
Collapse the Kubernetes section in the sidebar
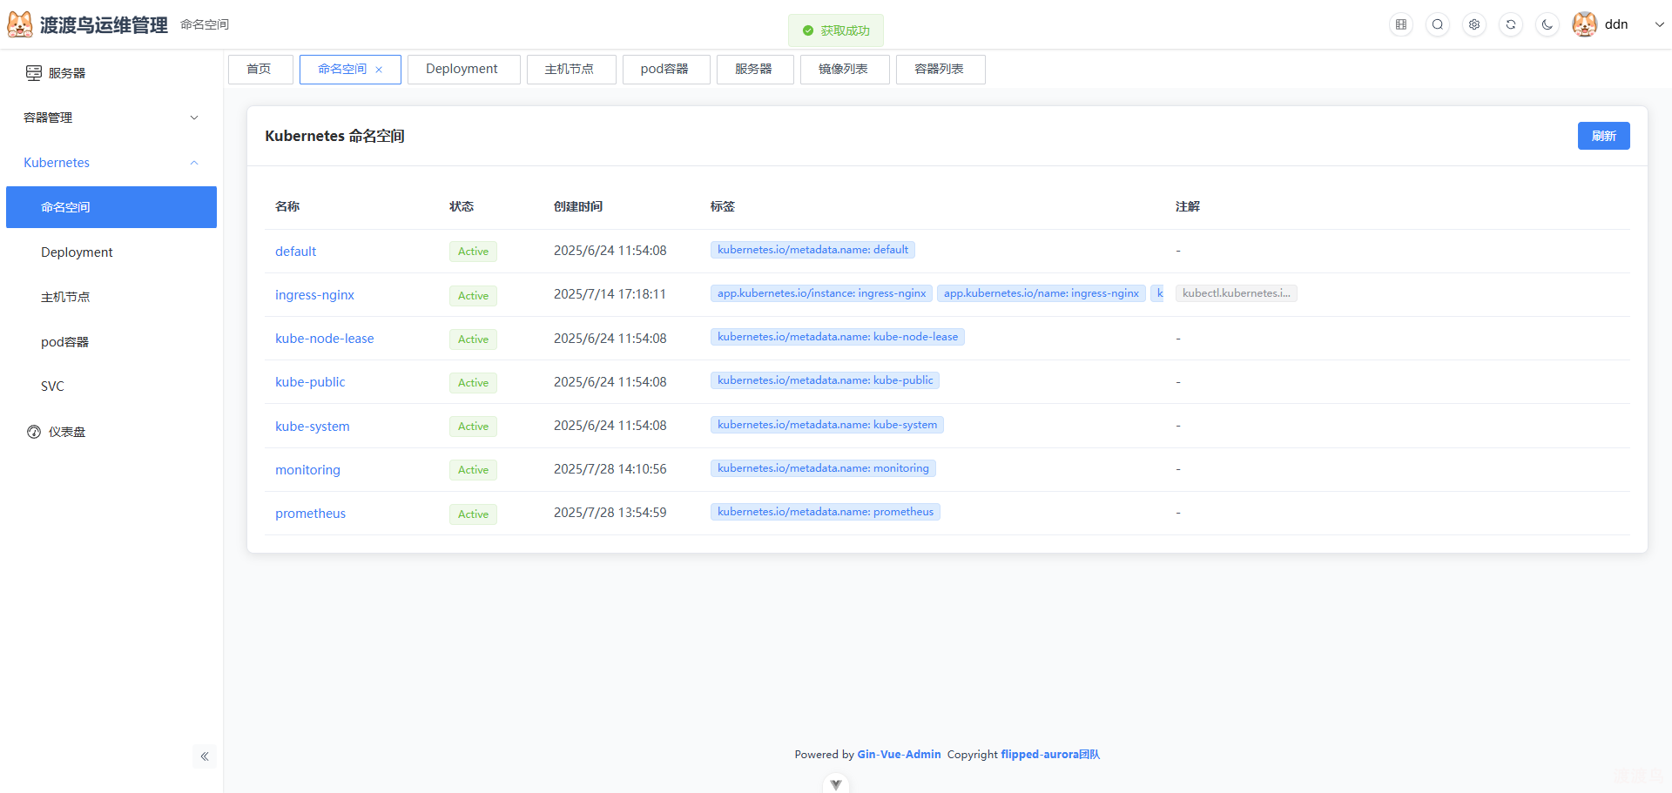pyautogui.click(x=193, y=163)
